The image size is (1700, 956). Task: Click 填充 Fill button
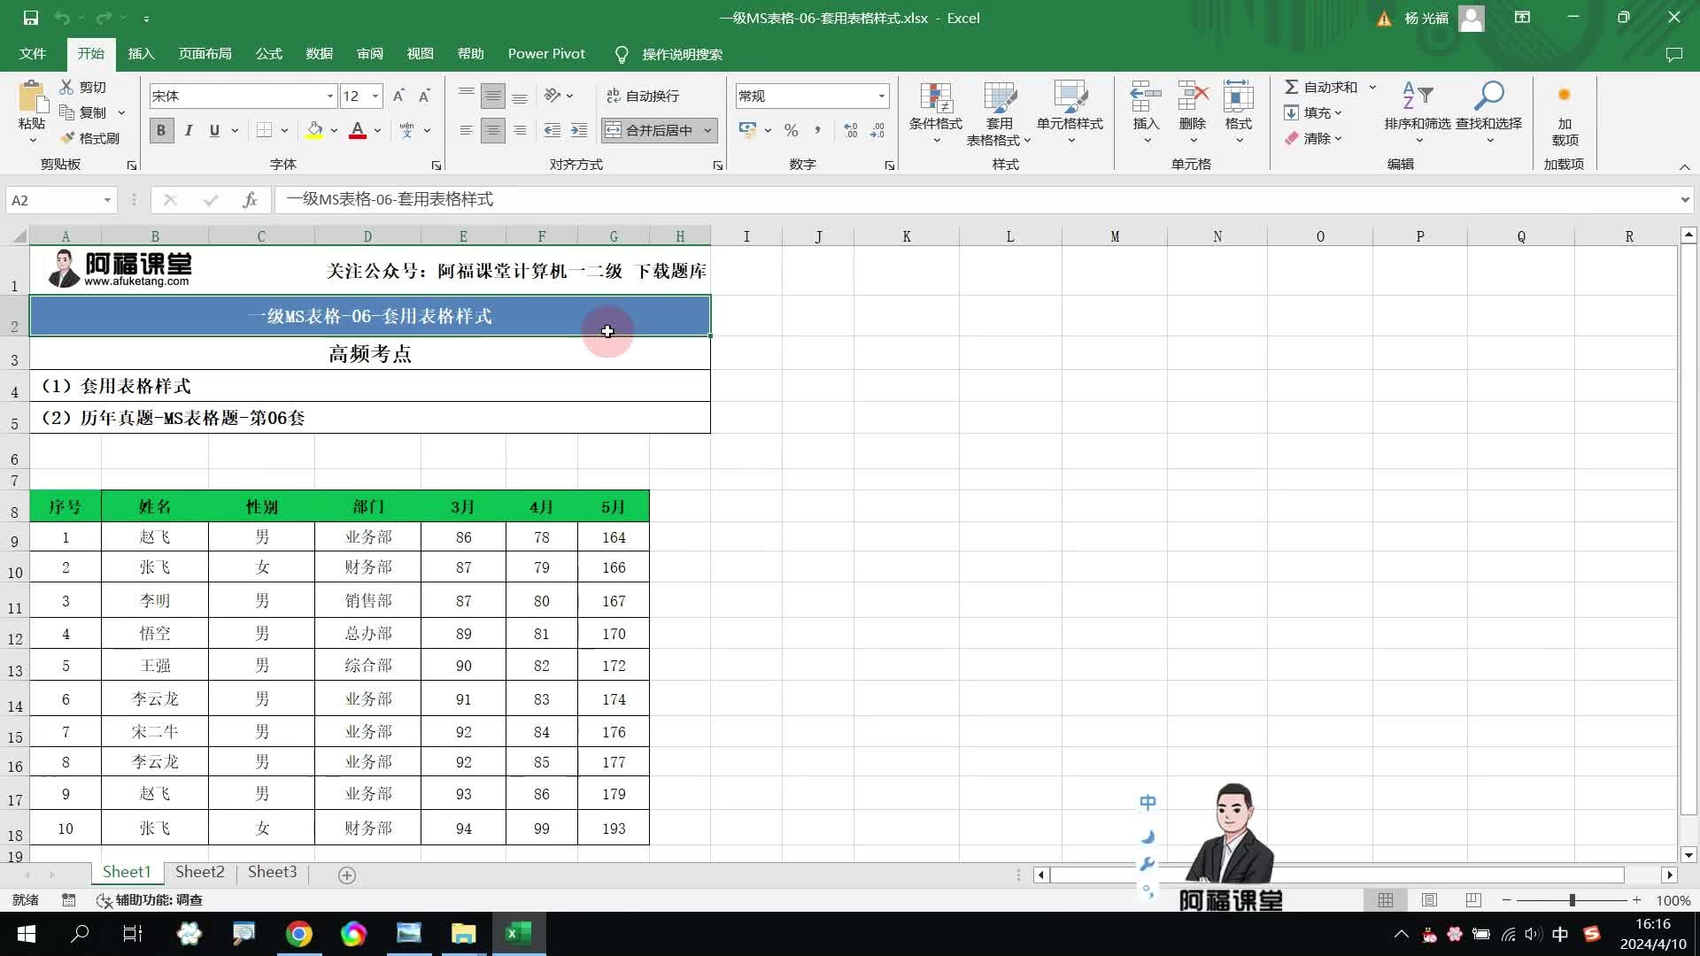1312,112
